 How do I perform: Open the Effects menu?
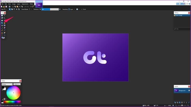pyautogui.click(x=32, y=4)
